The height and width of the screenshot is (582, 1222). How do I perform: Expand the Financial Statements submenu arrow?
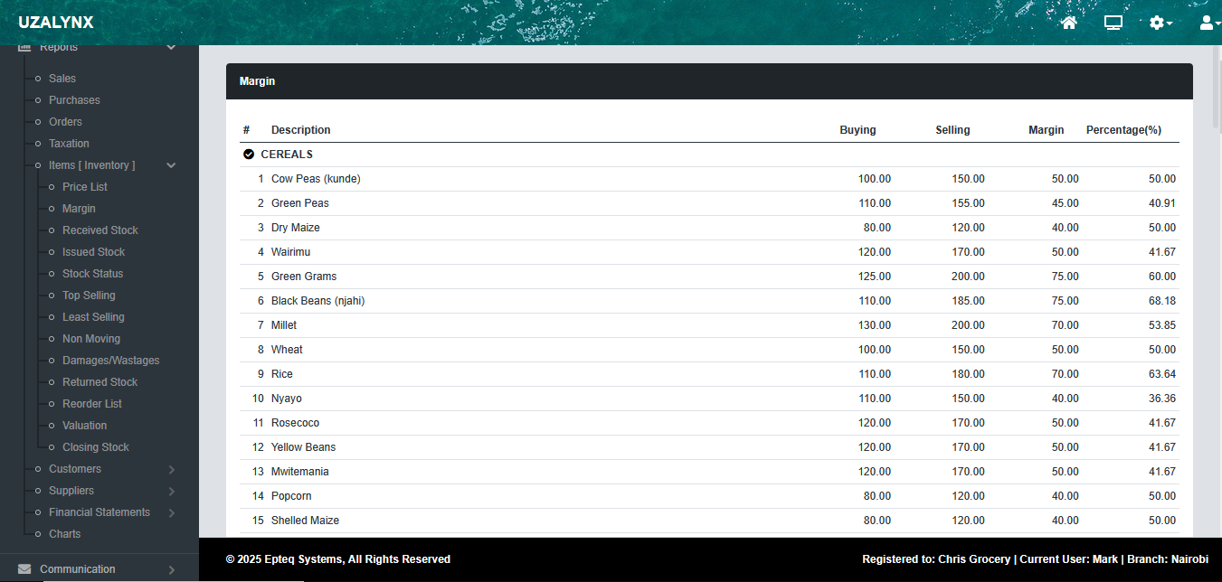click(171, 512)
